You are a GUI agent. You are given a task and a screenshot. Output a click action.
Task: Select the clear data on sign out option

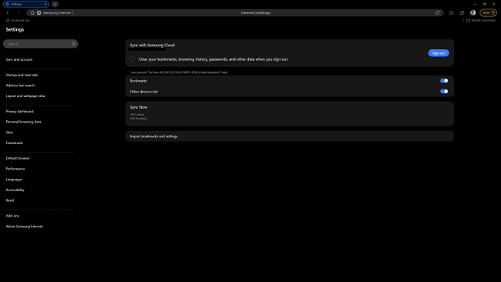[x=133, y=59]
